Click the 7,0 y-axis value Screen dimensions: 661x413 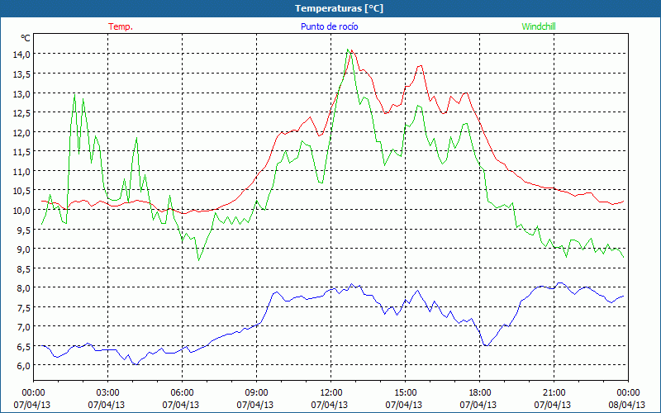click(23, 326)
